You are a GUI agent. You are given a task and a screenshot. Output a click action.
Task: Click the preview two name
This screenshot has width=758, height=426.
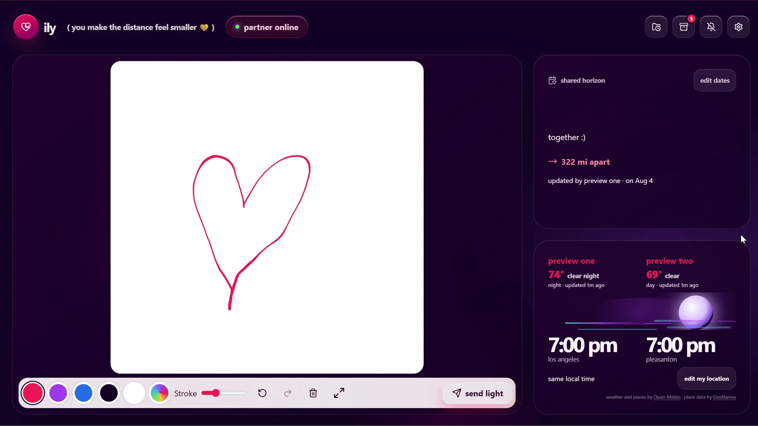click(670, 261)
